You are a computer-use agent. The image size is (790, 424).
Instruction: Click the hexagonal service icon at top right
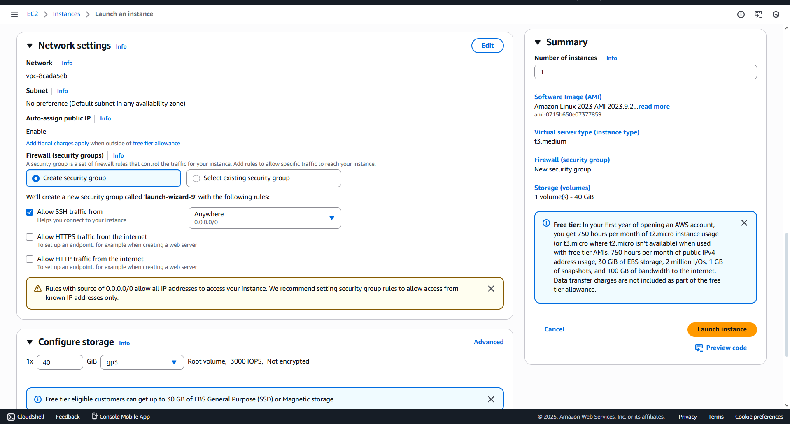[x=776, y=14]
